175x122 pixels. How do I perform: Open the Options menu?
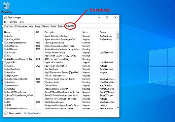pyautogui.click(x=13, y=22)
